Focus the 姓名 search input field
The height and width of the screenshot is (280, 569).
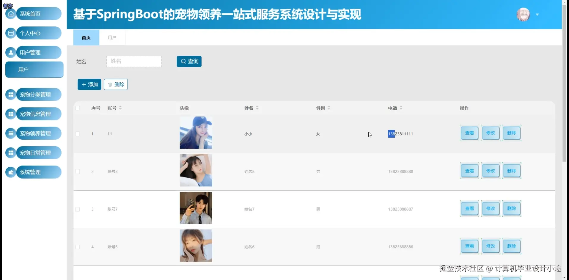134,61
